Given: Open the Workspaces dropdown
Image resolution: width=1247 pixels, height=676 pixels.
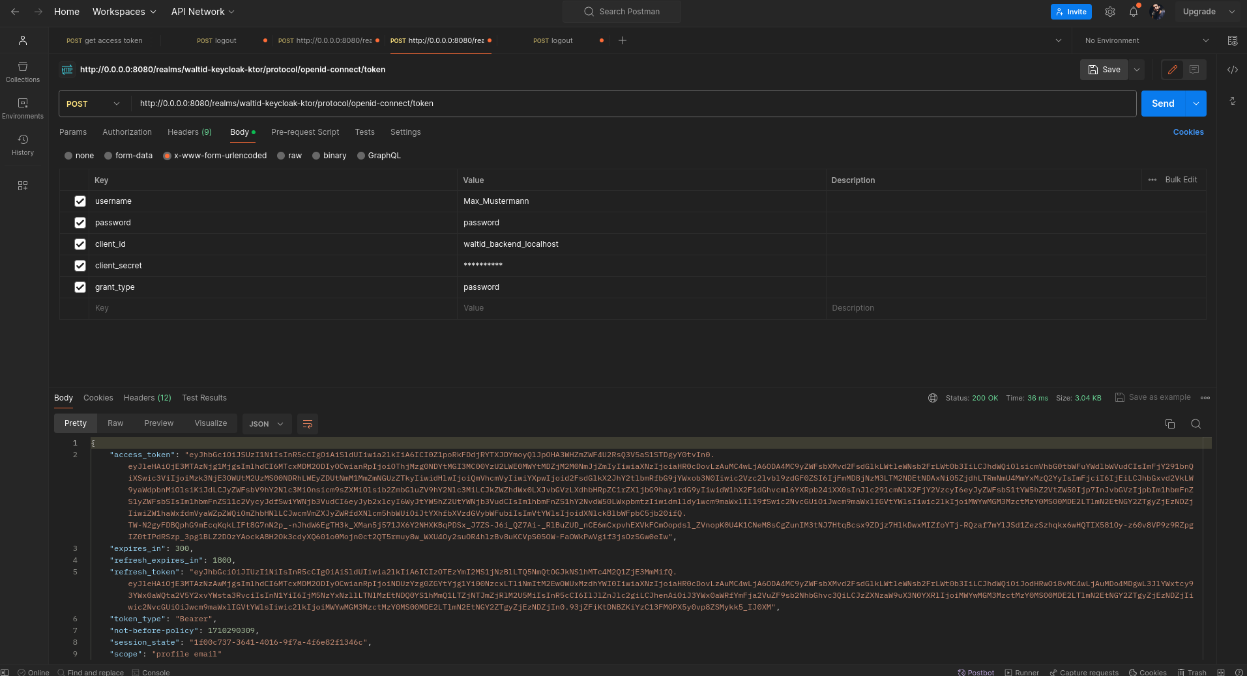Looking at the screenshot, I should 124,12.
